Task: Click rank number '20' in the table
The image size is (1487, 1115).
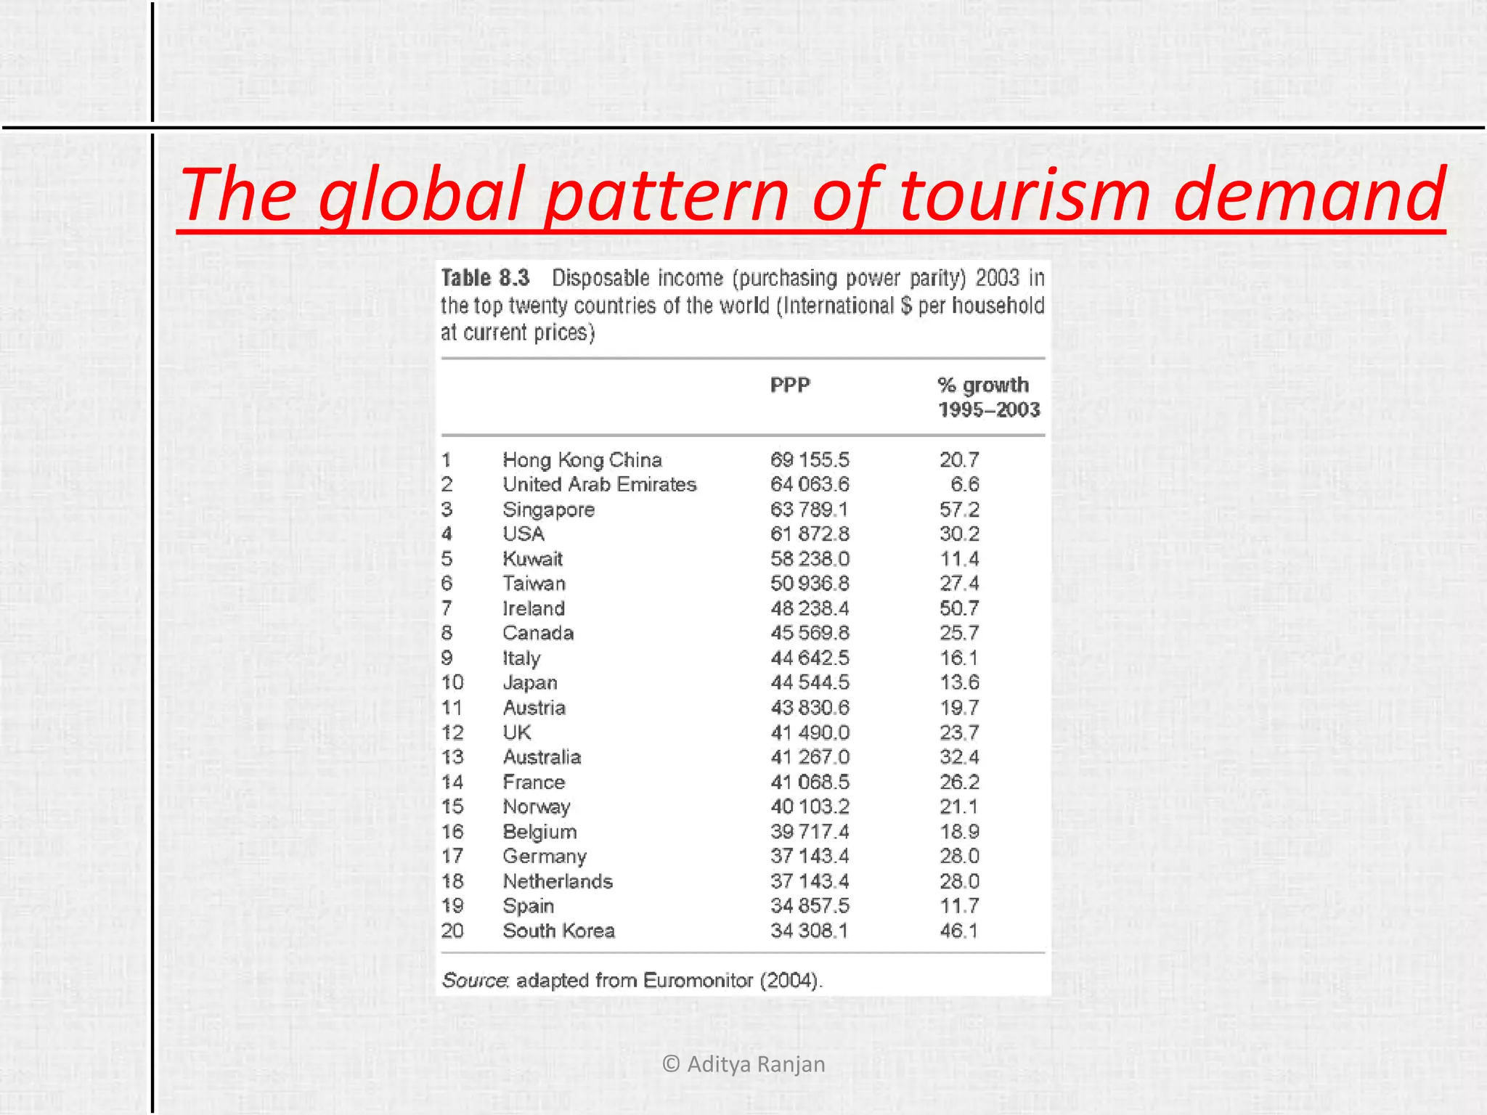Action: (452, 931)
